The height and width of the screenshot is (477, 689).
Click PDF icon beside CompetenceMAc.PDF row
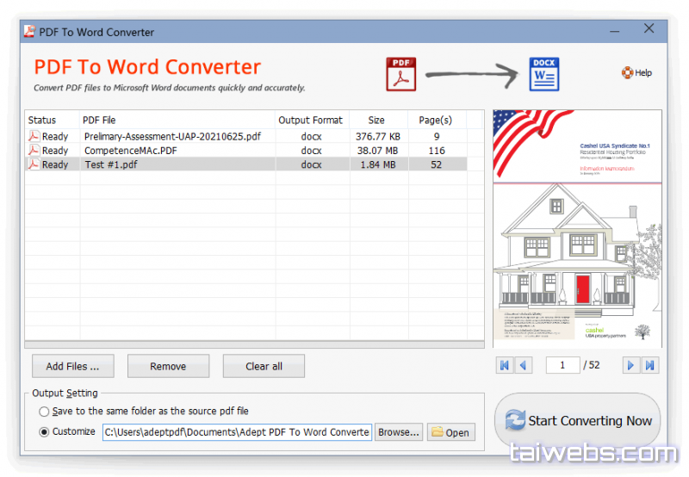[34, 151]
